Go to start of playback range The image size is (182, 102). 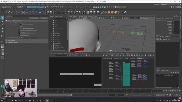click(x=164, y=91)
